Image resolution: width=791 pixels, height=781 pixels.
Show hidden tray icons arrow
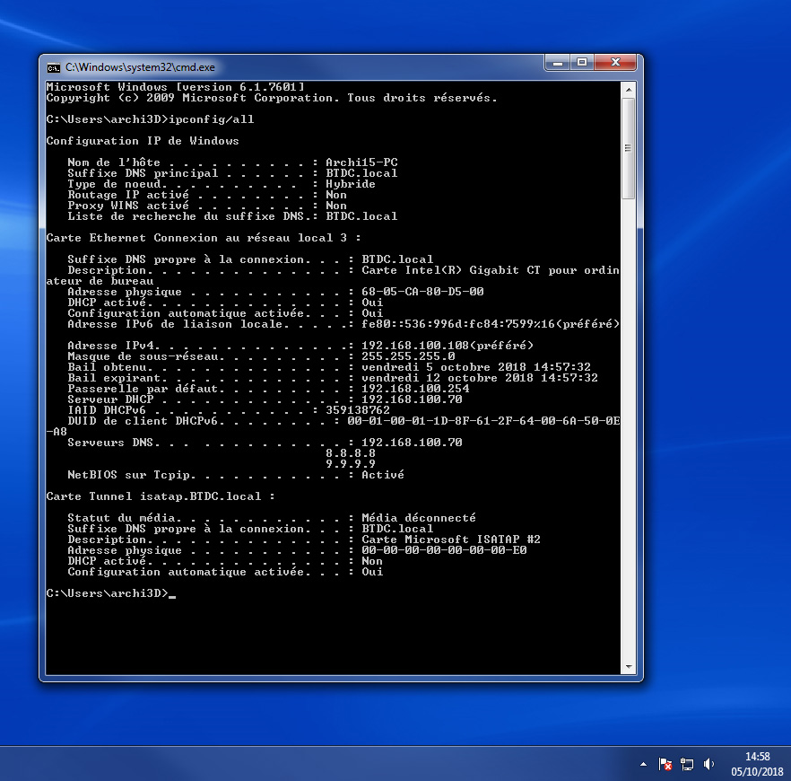click(643, 764)
